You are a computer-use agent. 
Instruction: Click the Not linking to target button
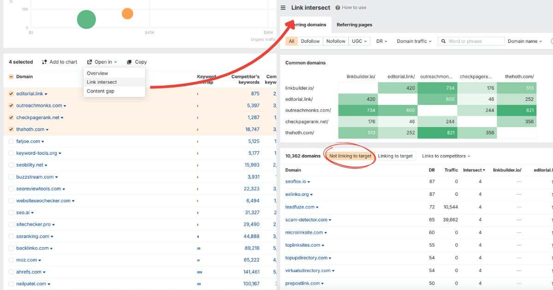(350, 156)
